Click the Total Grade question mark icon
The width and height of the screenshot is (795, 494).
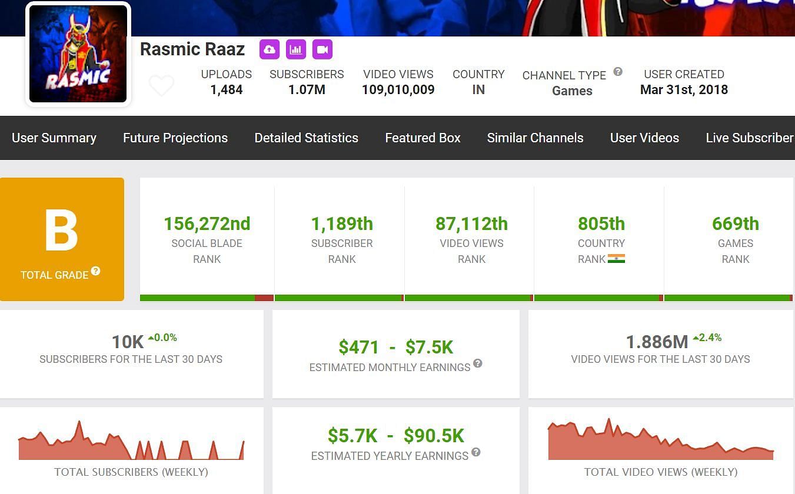(95, 271)
